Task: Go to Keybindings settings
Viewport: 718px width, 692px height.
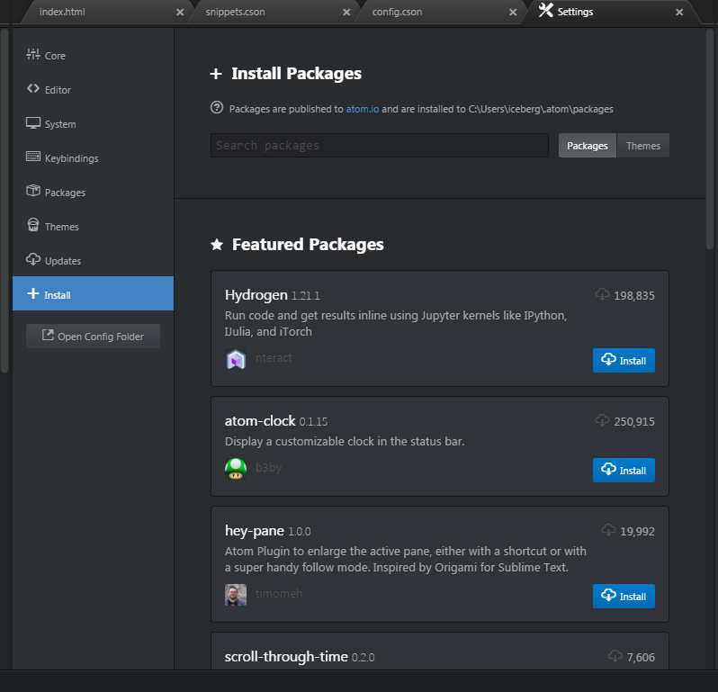Action: [71, 158]
